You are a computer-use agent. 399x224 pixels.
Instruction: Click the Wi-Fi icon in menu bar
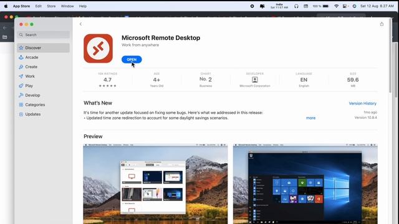(336, 6)
